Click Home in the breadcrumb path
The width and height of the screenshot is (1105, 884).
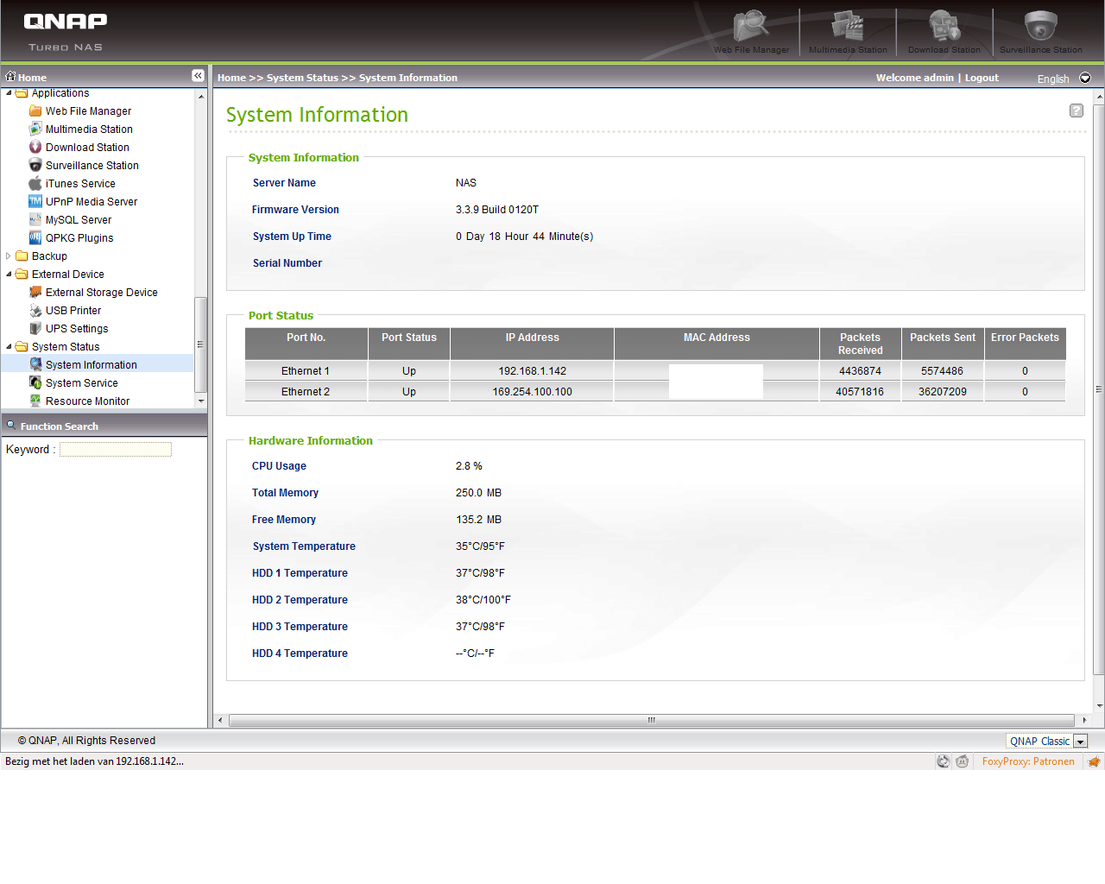tap(231, 78)
